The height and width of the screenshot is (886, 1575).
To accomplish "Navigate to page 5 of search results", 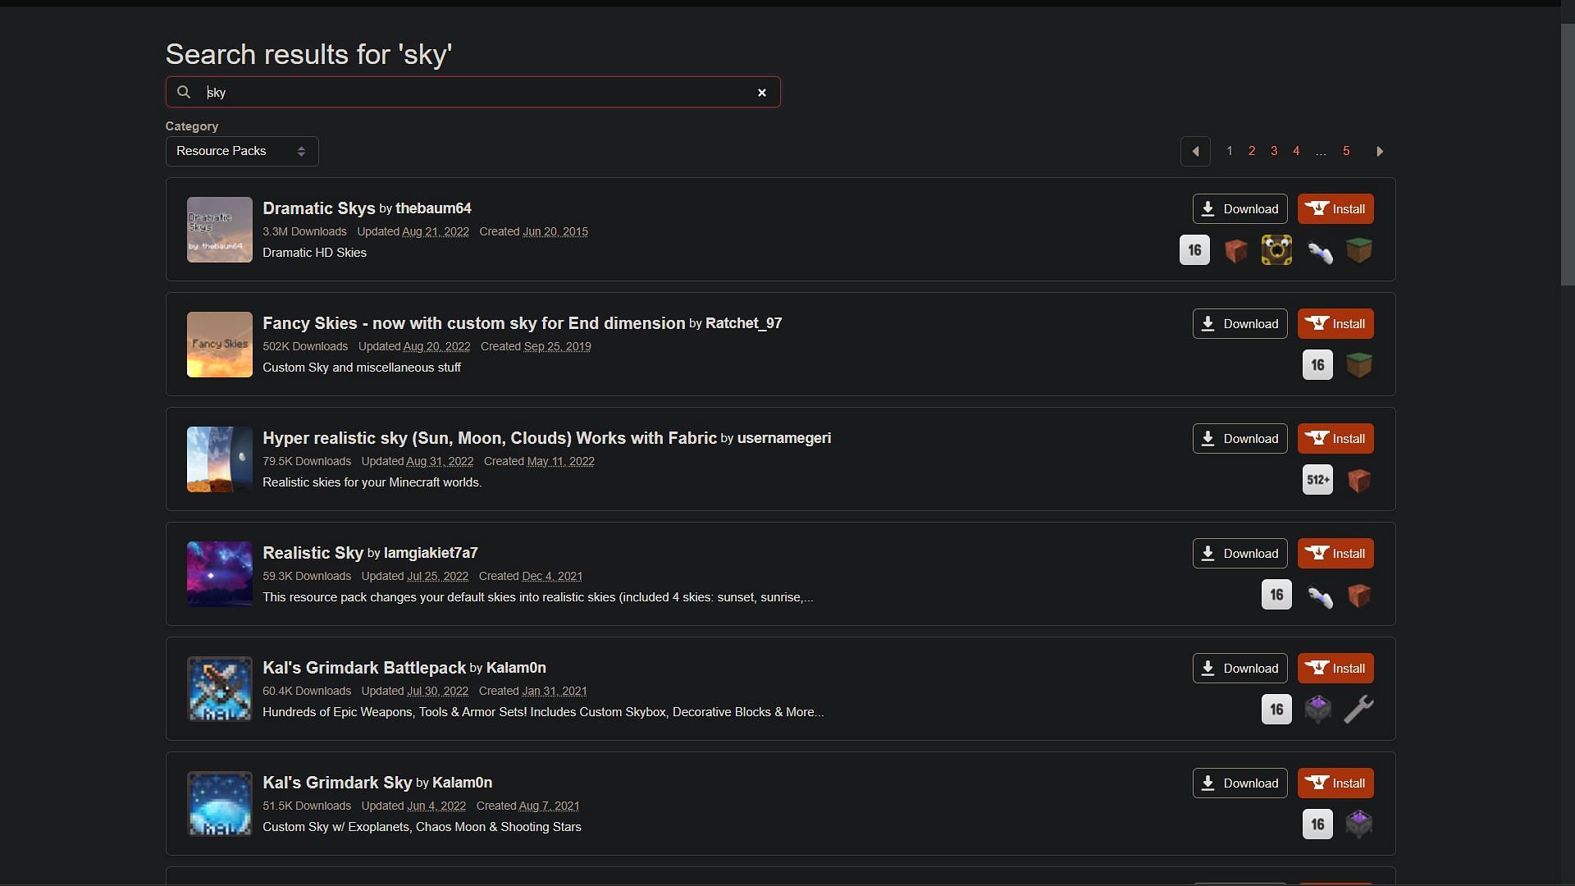I will point(1345,150).
